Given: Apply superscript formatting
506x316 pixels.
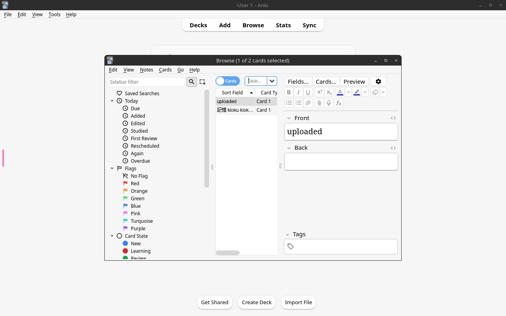Looking at the screenshot, I should tap(319, 92).
